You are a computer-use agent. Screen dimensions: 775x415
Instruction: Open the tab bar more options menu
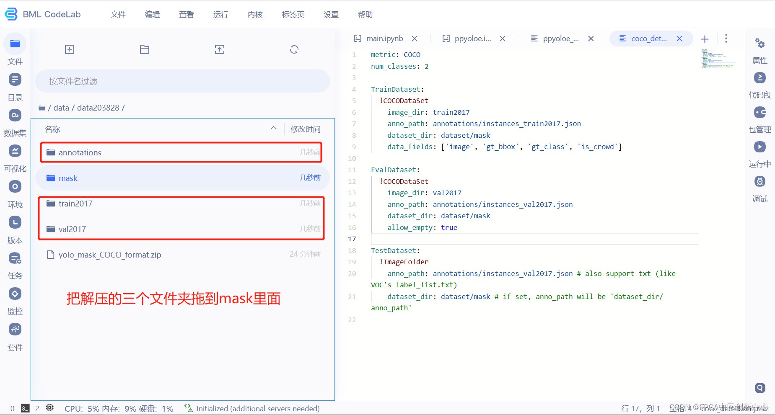point(726,39)
